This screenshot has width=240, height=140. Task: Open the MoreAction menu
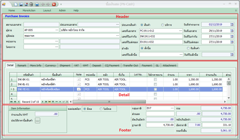click(x=29, y=11)
